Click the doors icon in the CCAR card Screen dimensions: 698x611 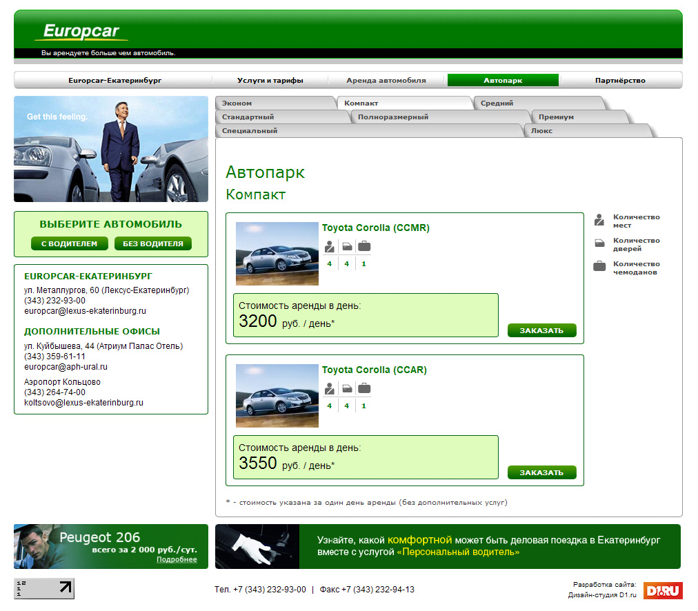347,388
